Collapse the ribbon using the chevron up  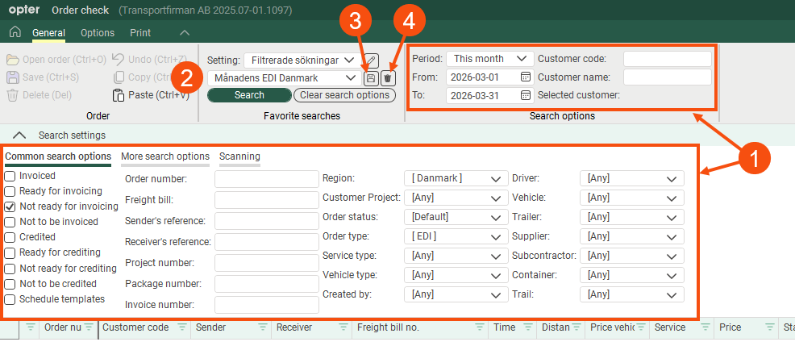185,33
